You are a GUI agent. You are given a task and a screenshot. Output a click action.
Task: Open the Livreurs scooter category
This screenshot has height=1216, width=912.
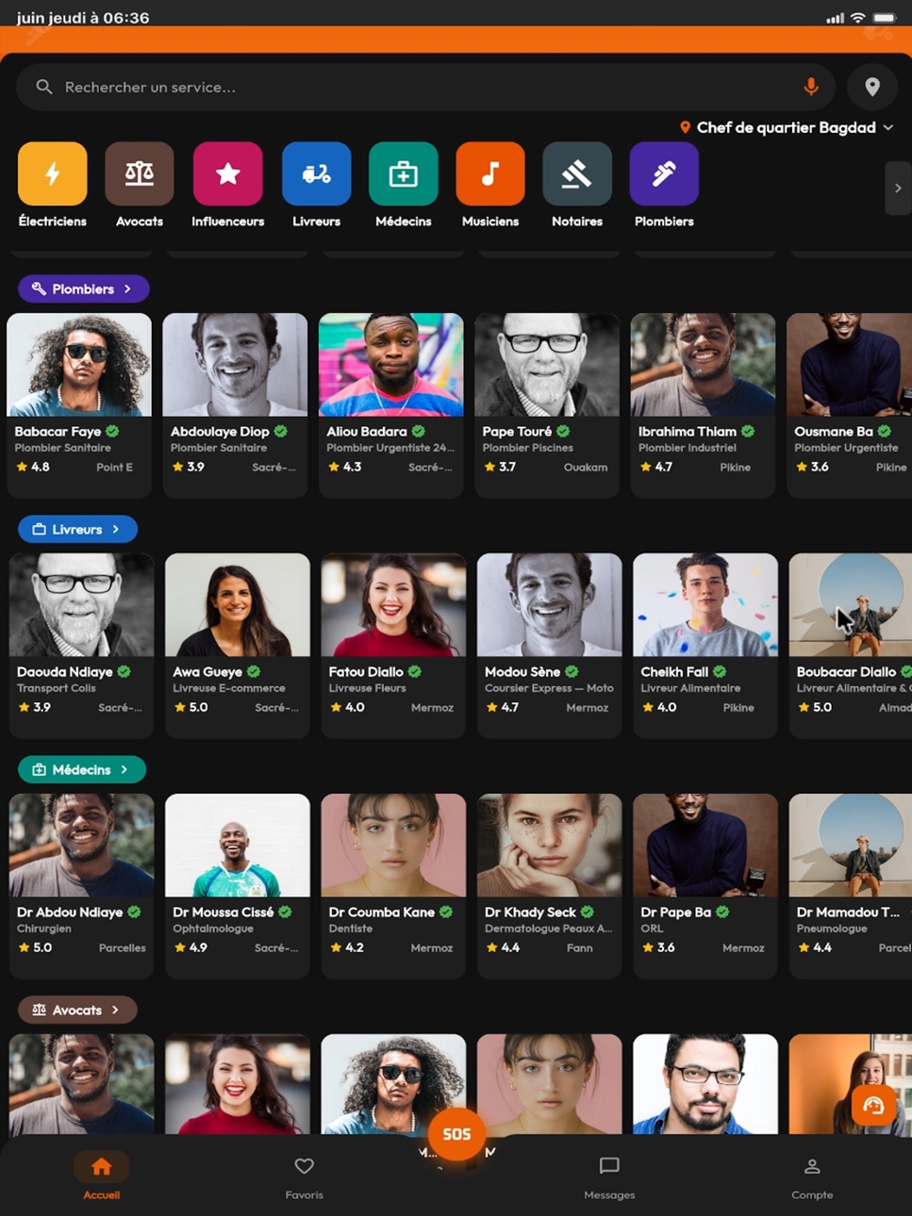click(316, 173)
